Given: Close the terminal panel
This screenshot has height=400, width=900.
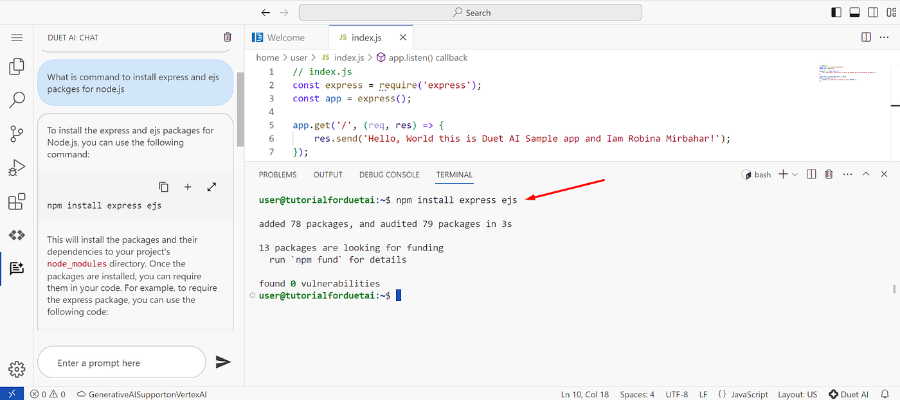Looking at the screenshot, I should pyautogui.click(x=885, y=174).
